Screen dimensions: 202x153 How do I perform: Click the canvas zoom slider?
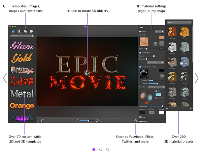[x=87, y=121]
